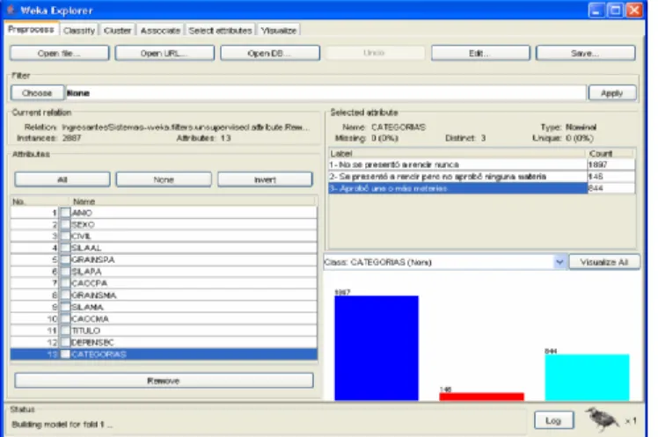Select row '1- No se presentó a rendir nunca'
658x437 pixels.
(x=482, y=164)
